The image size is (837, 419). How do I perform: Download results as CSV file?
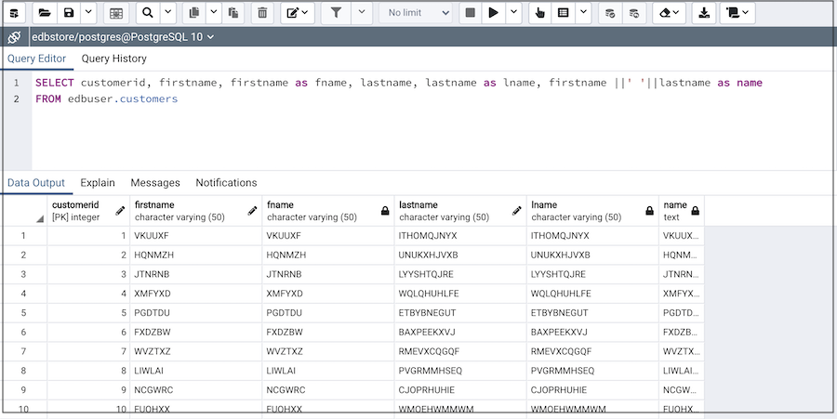point(703,13)
